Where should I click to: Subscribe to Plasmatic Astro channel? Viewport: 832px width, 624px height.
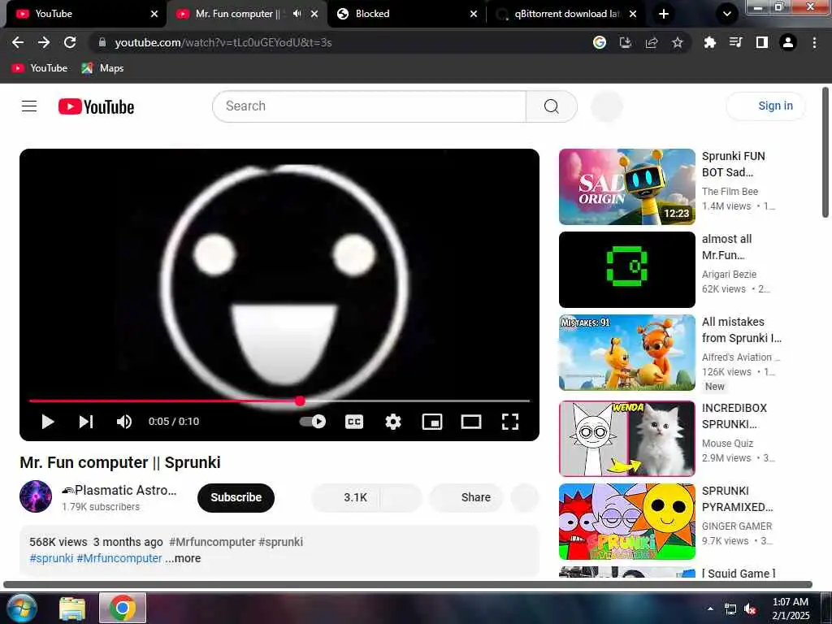coord(236,498)
